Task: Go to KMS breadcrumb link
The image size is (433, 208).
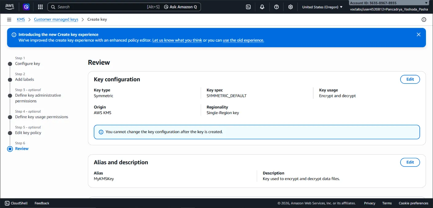Action: [21, 19]
